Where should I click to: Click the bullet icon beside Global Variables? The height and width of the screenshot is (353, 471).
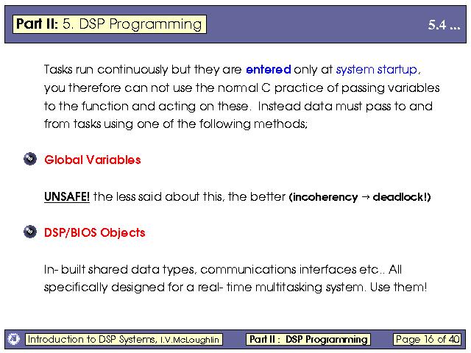click(29, 160)
